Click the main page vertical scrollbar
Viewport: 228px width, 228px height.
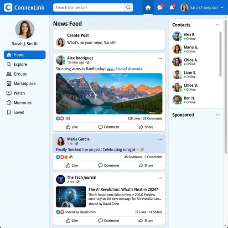(x=226, y=87)
